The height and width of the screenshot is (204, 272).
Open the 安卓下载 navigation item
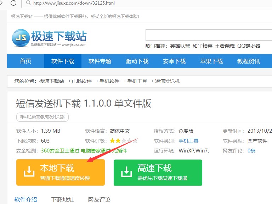coord(174,61)
